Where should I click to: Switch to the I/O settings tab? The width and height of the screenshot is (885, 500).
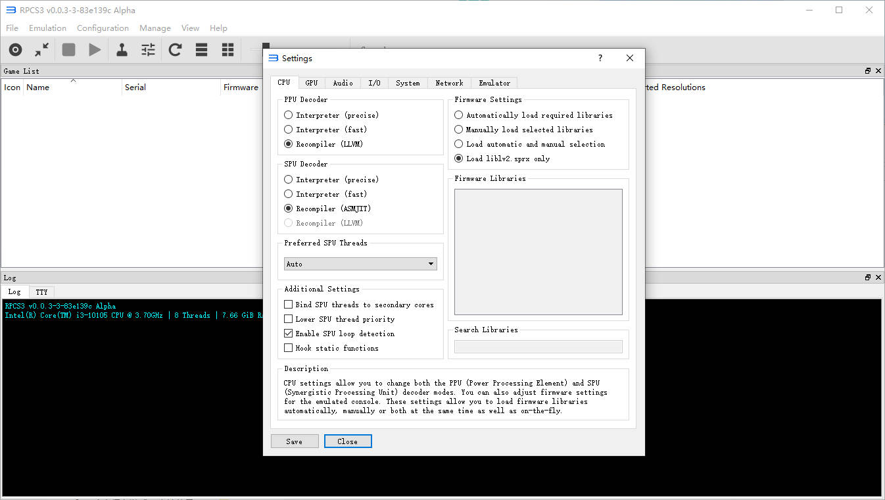tap(374, 83)
